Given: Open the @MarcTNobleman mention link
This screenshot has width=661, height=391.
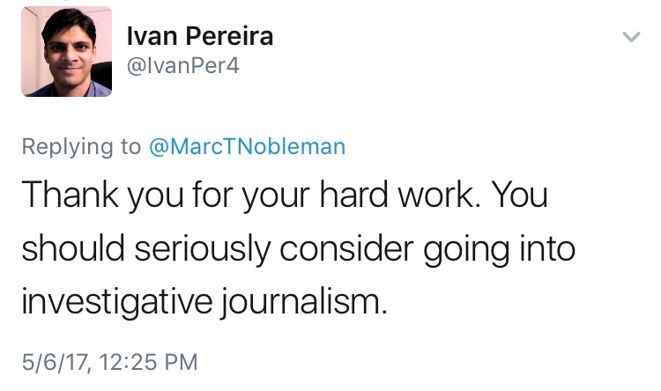Looking at the screenshot, I should tap(246, 146).
